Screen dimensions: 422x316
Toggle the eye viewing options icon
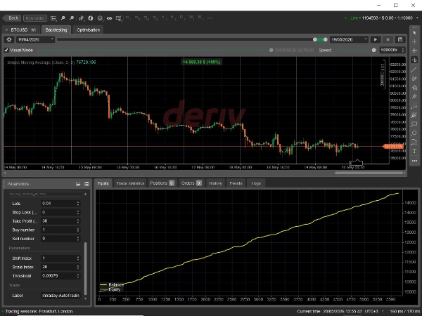point(109,18)
